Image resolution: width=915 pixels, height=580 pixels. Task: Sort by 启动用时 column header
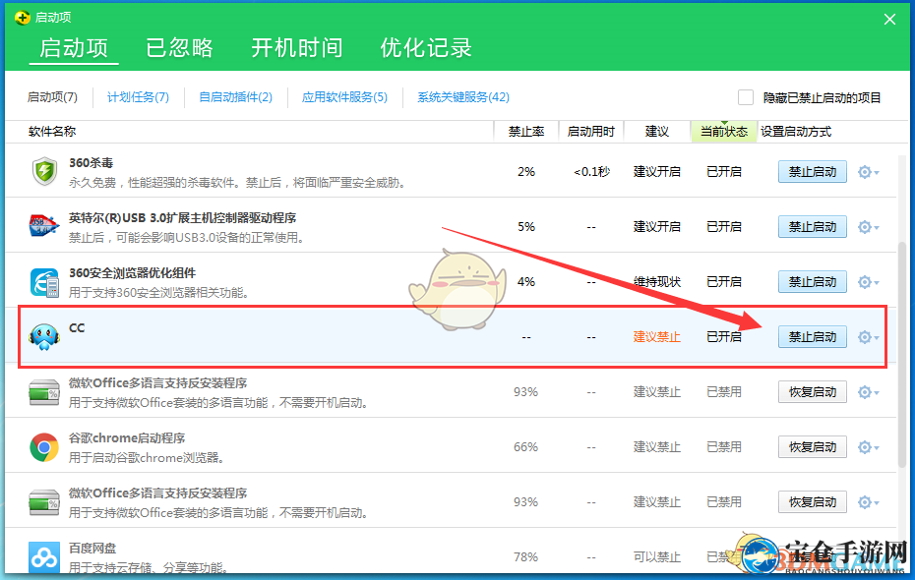591,132
